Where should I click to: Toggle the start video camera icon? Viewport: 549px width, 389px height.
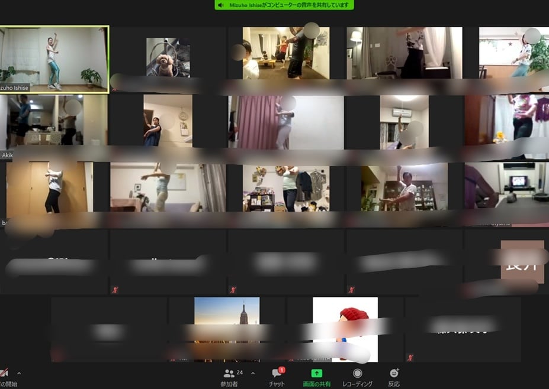(4, 373)
